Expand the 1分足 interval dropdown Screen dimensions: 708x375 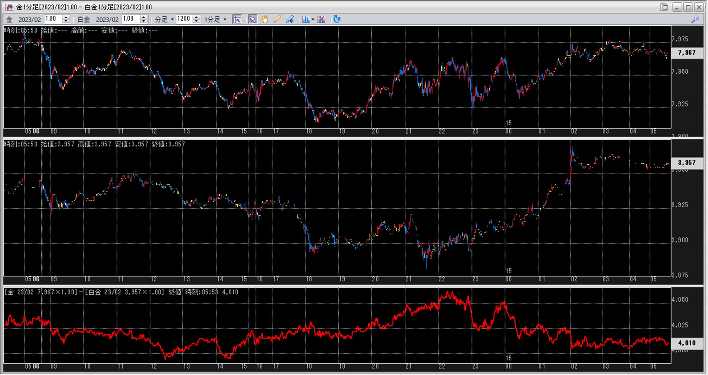[215, 19]
